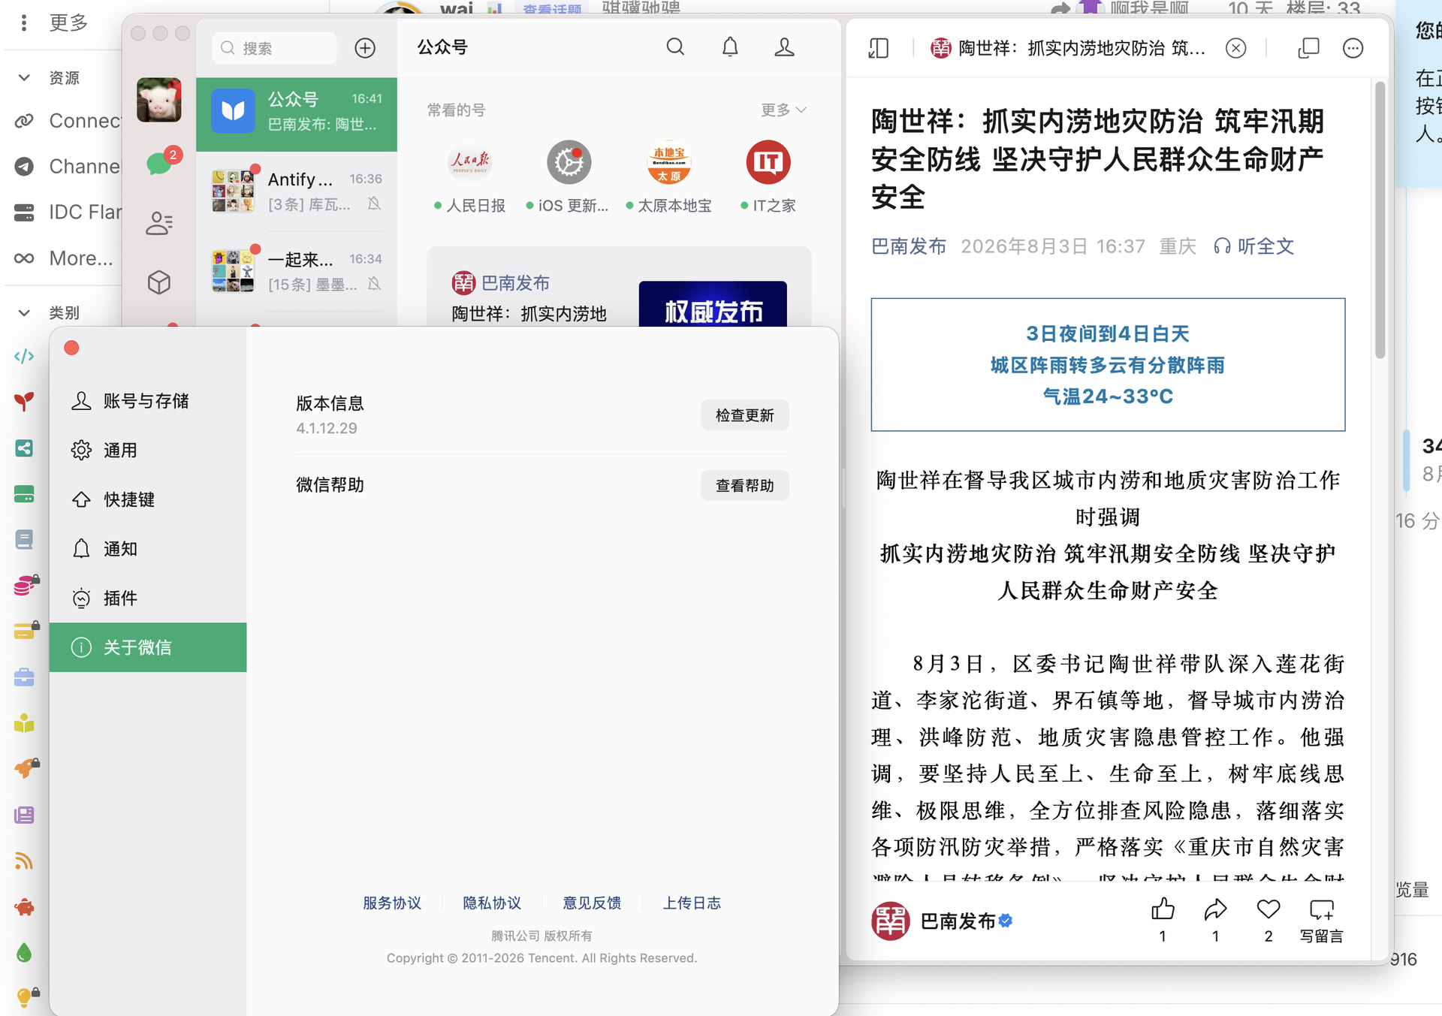Click the 搜索 search field

275,48
